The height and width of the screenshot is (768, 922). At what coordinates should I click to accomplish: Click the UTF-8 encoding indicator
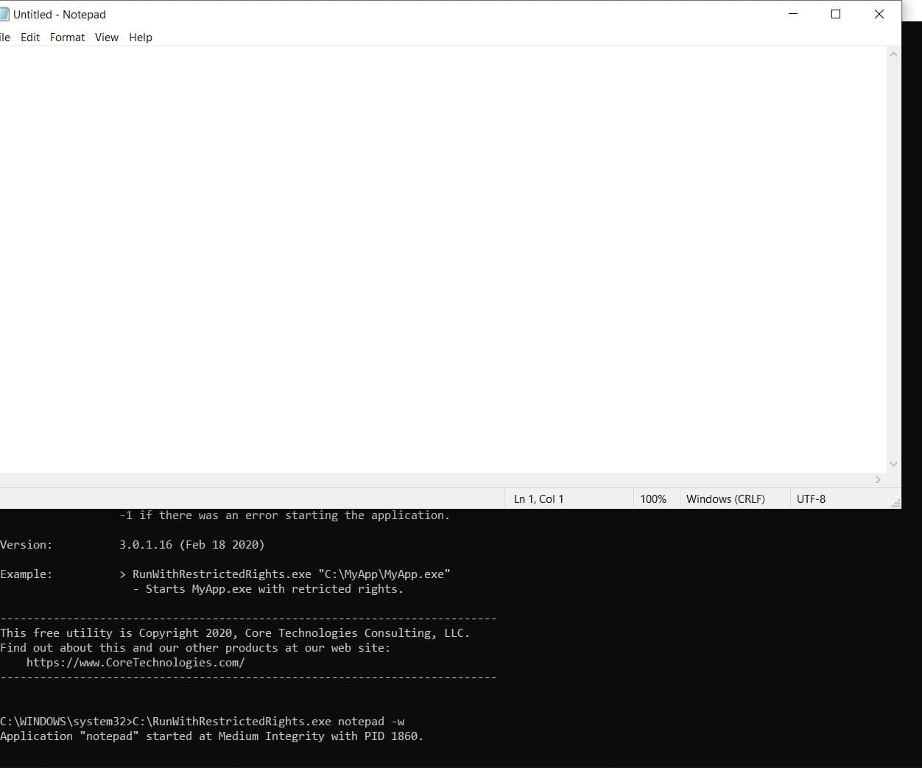pos(811,499)
